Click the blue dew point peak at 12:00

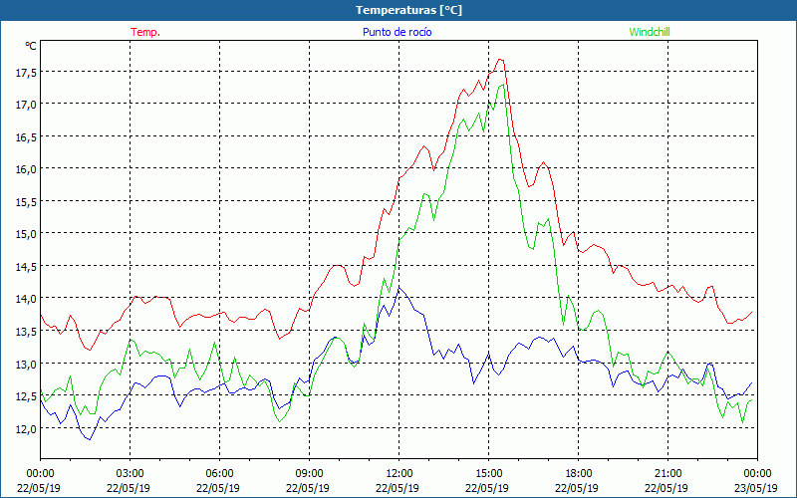399,288
